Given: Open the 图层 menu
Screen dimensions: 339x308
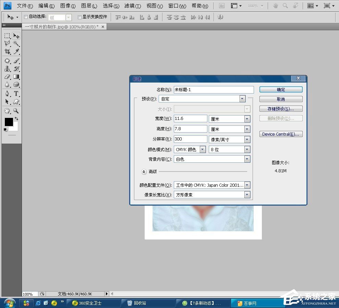Looking at the screenshot, I should 89,6.
